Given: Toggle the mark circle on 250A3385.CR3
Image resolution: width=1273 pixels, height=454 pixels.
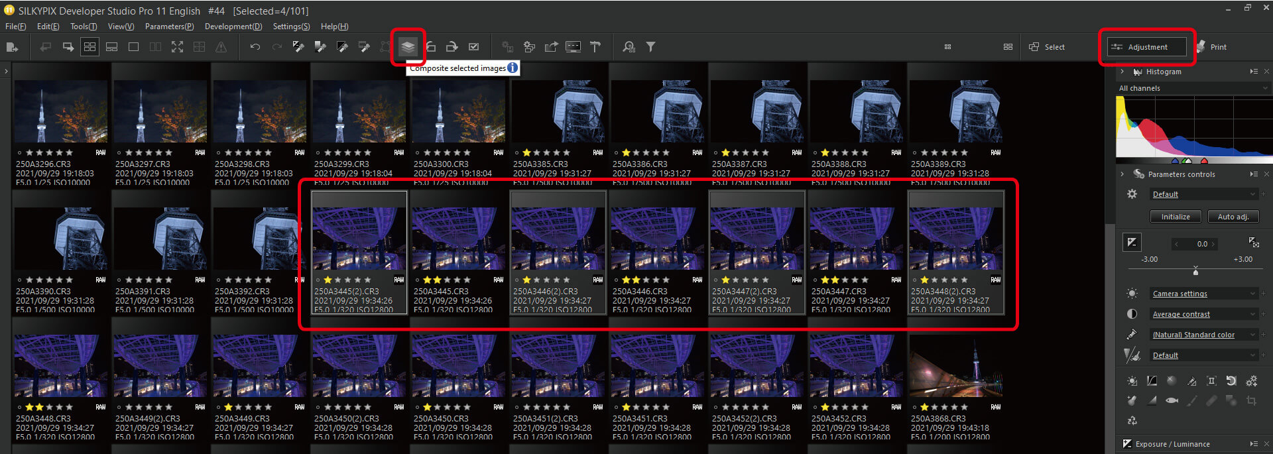Looking at the screenshot, I should 516,152.
